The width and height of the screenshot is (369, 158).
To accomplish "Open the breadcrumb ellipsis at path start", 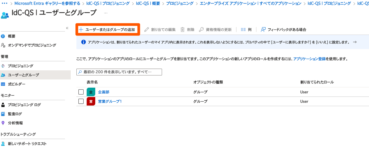I will [x=4, y=4].
